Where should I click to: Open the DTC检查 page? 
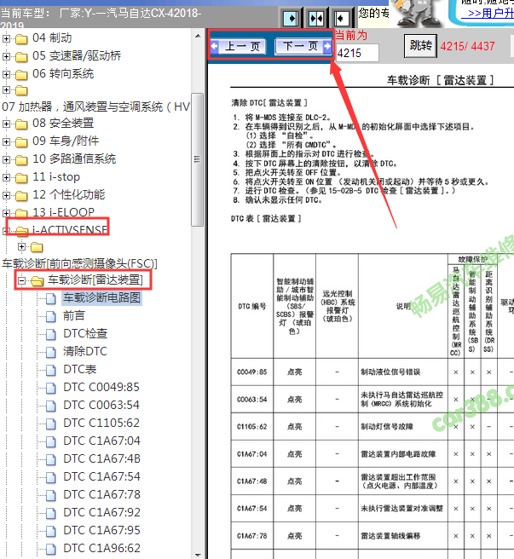point(85,333)
